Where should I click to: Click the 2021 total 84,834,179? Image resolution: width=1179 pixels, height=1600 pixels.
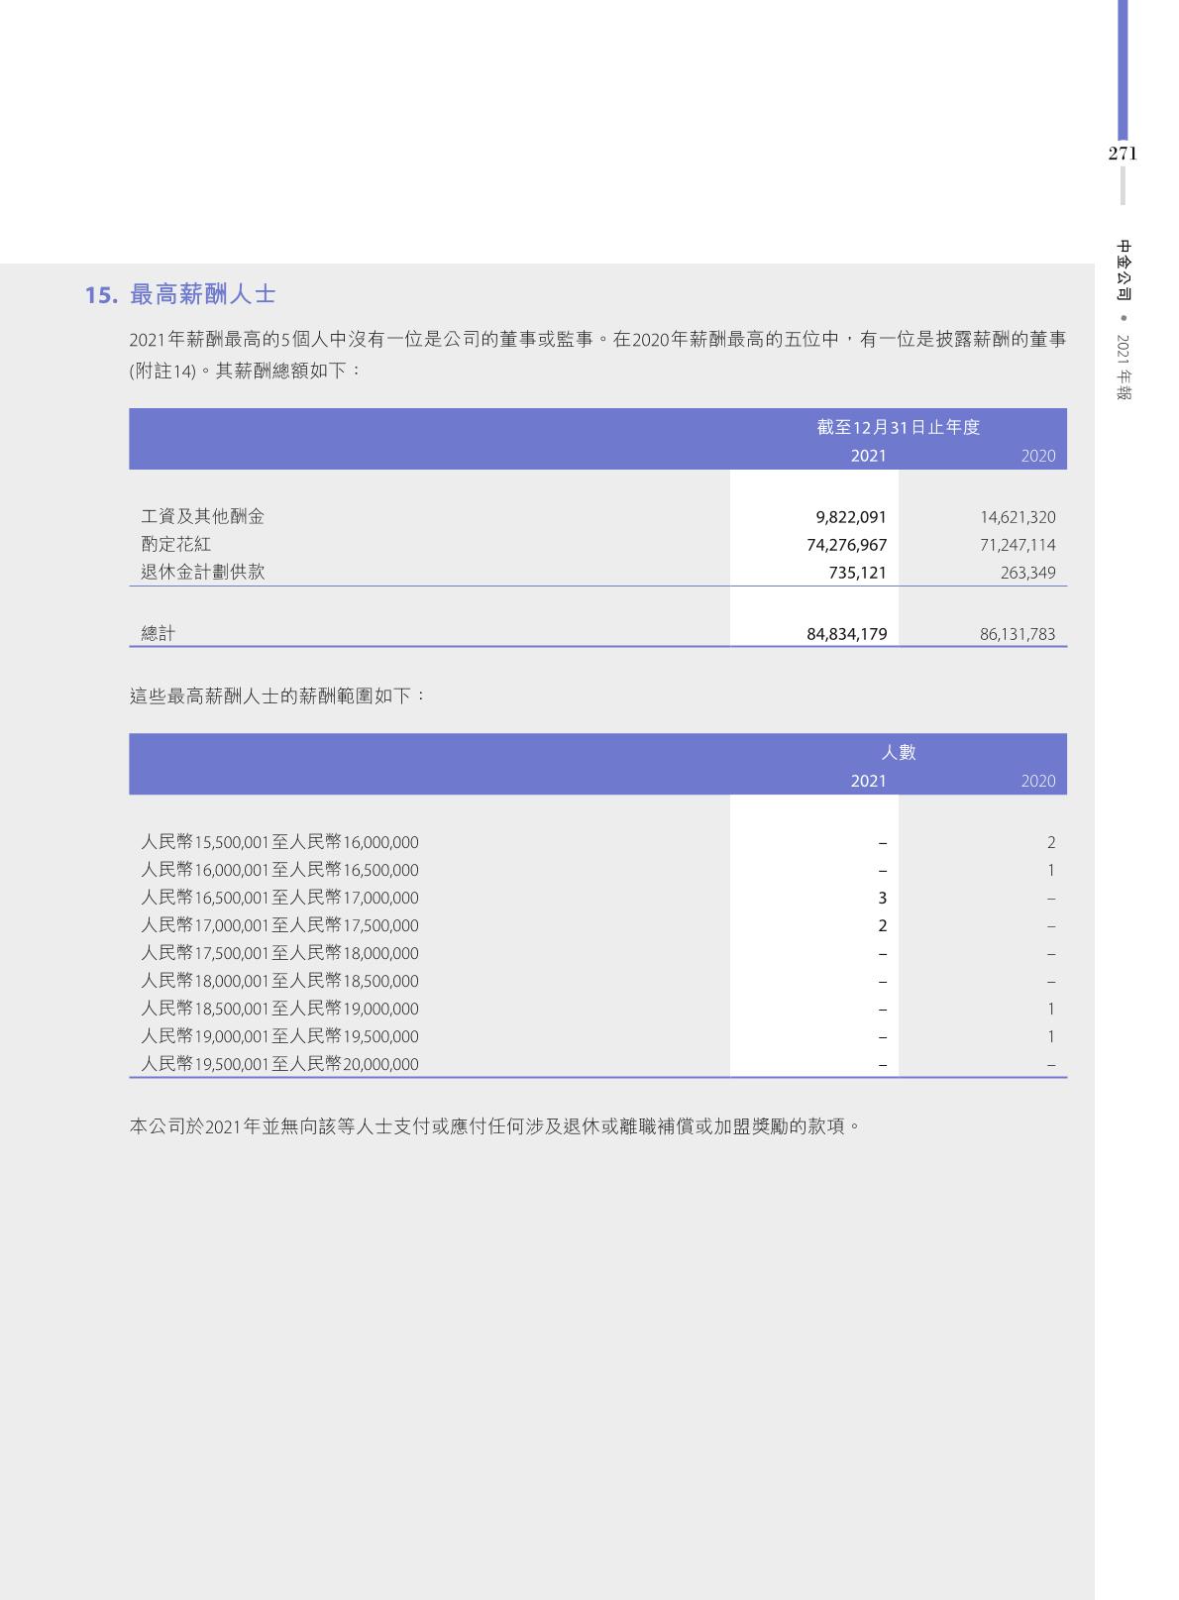(846, 634)
